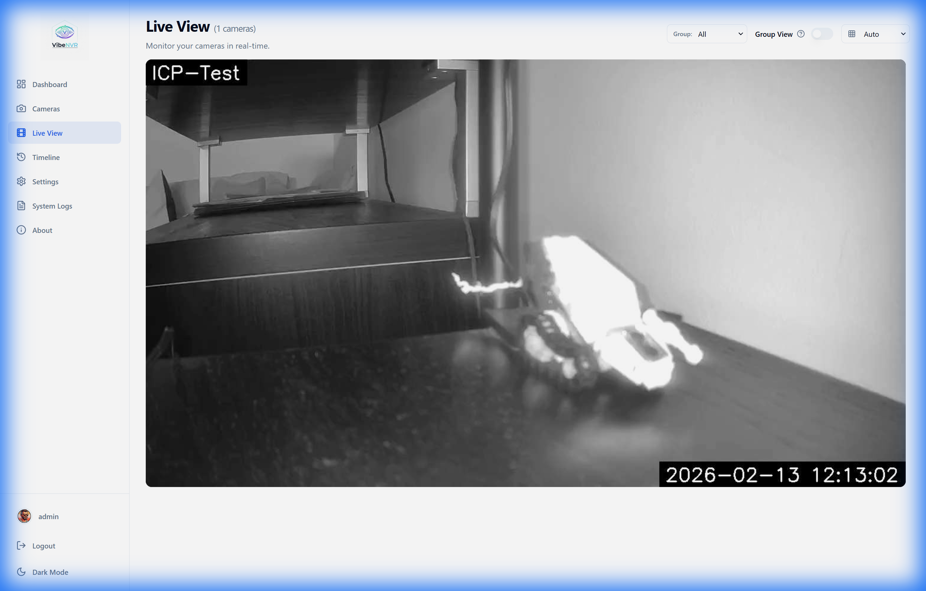The width and height of the screenshot is (926, 591).
Task: Select the Cameras menu entry
Action: tap(46, 108)
